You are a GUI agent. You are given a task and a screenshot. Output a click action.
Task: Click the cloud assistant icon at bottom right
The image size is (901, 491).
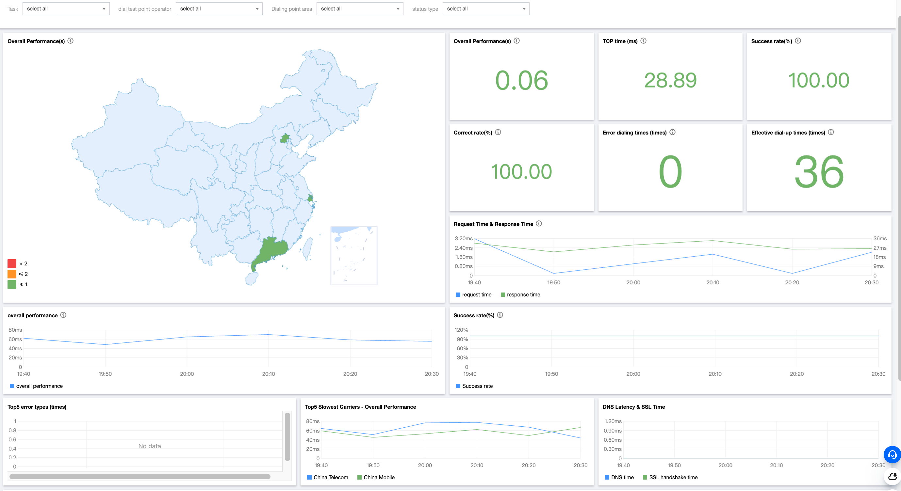892,476
